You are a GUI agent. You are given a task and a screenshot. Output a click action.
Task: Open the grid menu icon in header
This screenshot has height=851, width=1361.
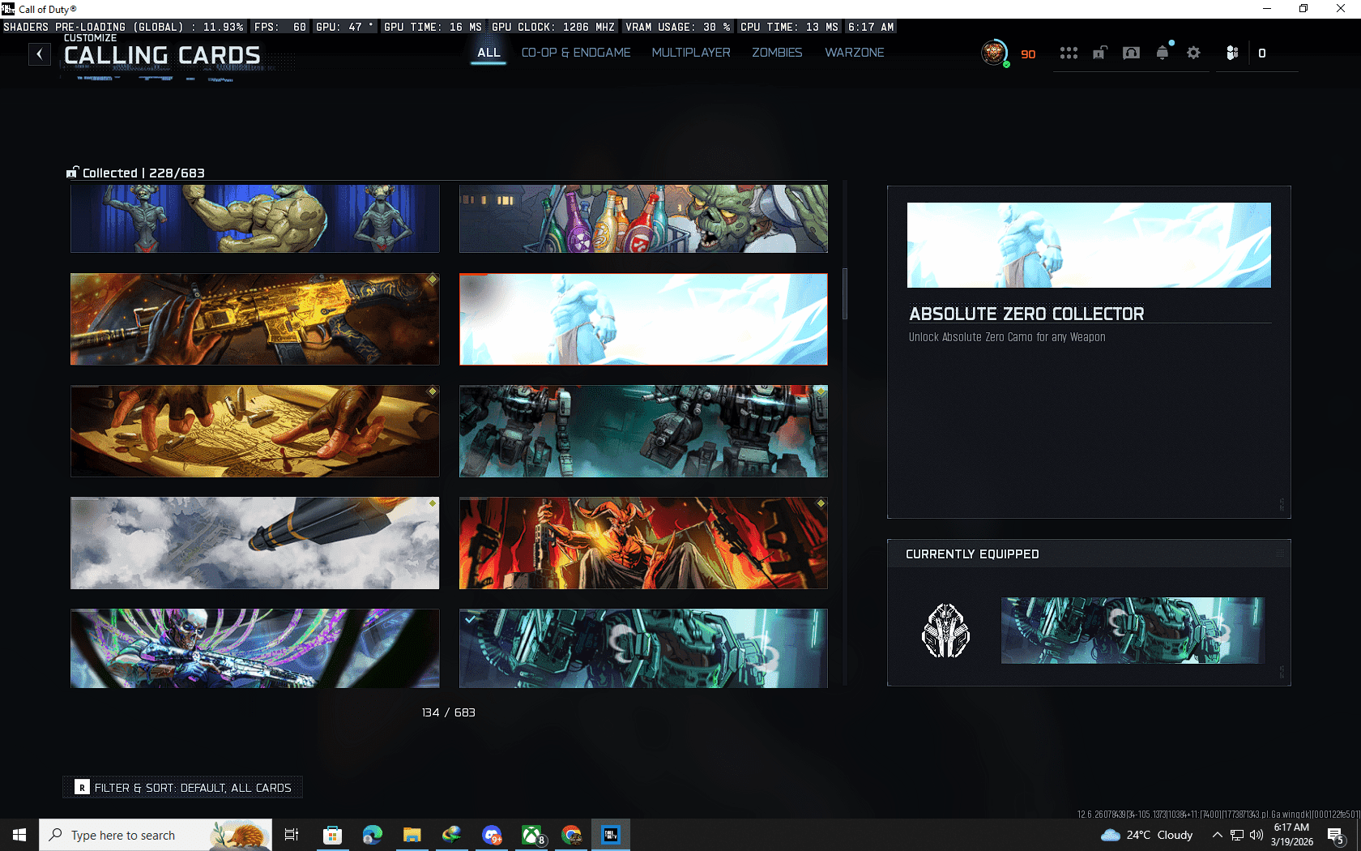pos(1069,53)
